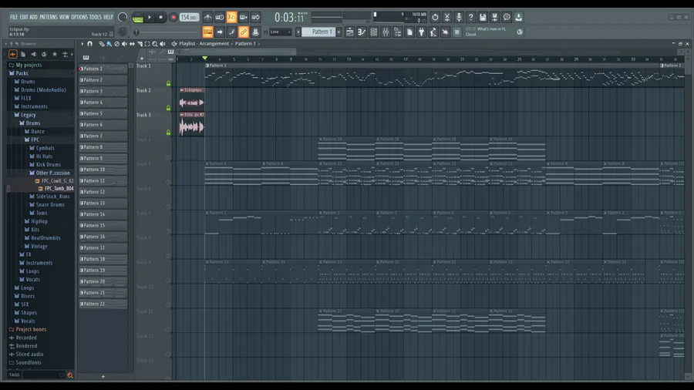Click the question mark help icon
Screen dimensions: 694x390
click(x=471, y=17)
